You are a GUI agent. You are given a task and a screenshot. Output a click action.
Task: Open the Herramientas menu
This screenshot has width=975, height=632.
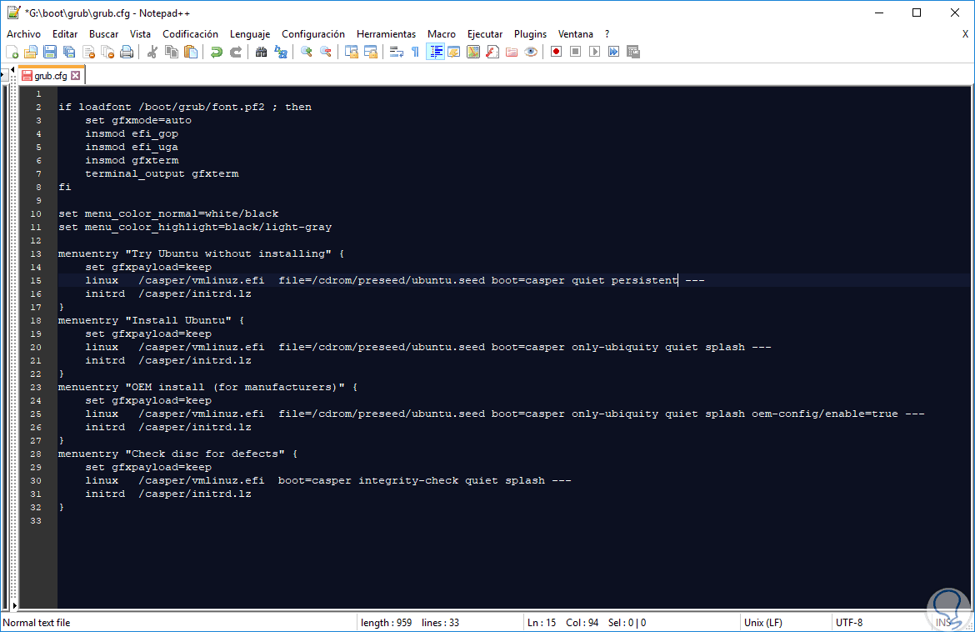[x=386, y=34]
